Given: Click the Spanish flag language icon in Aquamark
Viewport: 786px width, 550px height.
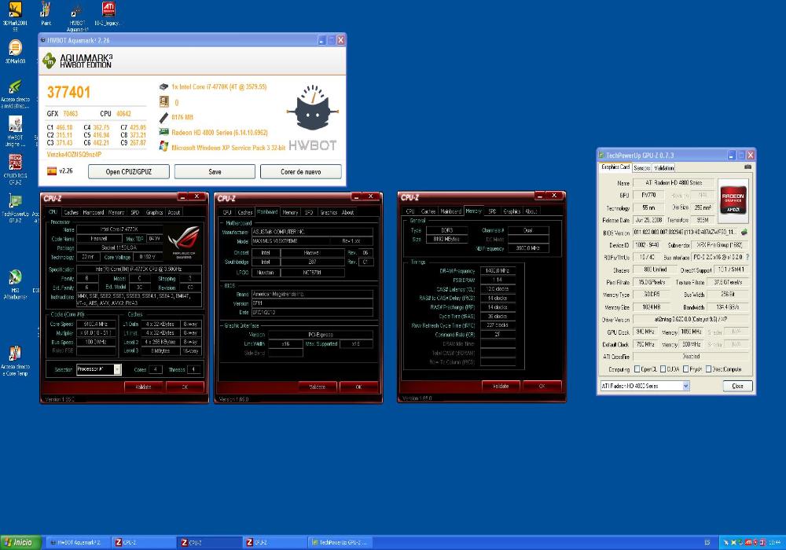Looking at the screenshot, I should [52, 170].
